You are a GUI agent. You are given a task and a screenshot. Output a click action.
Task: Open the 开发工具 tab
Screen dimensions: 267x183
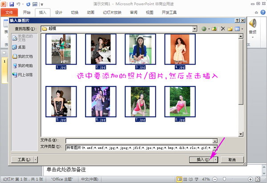(169, 12)
